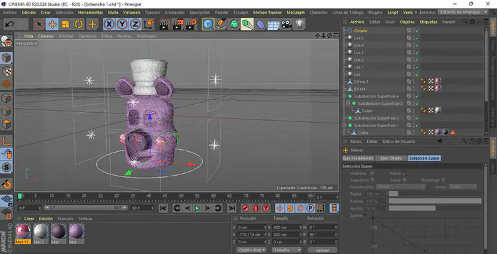Render the view with clapperboard icon

tap(165, 24)
